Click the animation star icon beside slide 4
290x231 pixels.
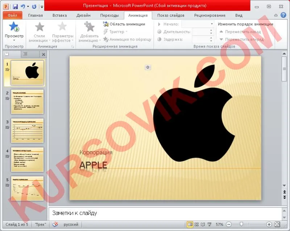click(7, 156)
